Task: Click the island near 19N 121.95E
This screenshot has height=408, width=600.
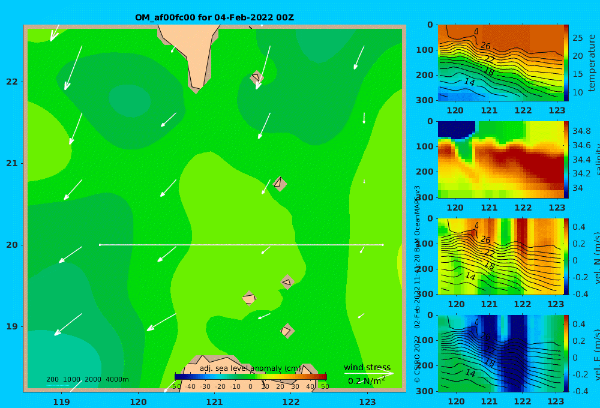Action: [x=287, y=331]
